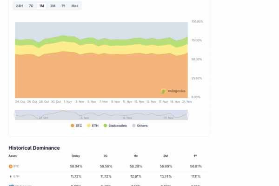Click the right handle of range navigator
The image size is (279, 186).
pyautogui.click(x=188, y=114)
